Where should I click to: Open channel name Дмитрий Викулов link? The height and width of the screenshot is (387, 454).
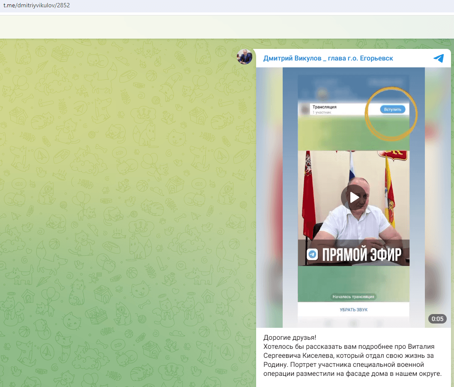click(328, 58)
